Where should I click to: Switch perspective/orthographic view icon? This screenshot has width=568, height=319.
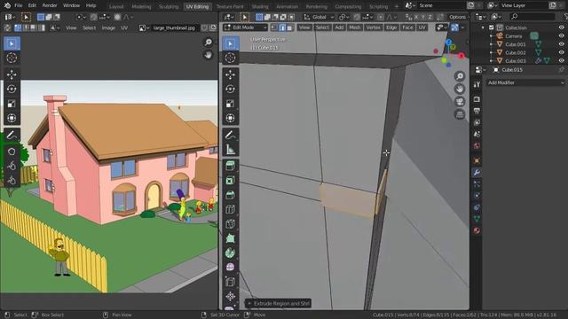coord(460,114)
